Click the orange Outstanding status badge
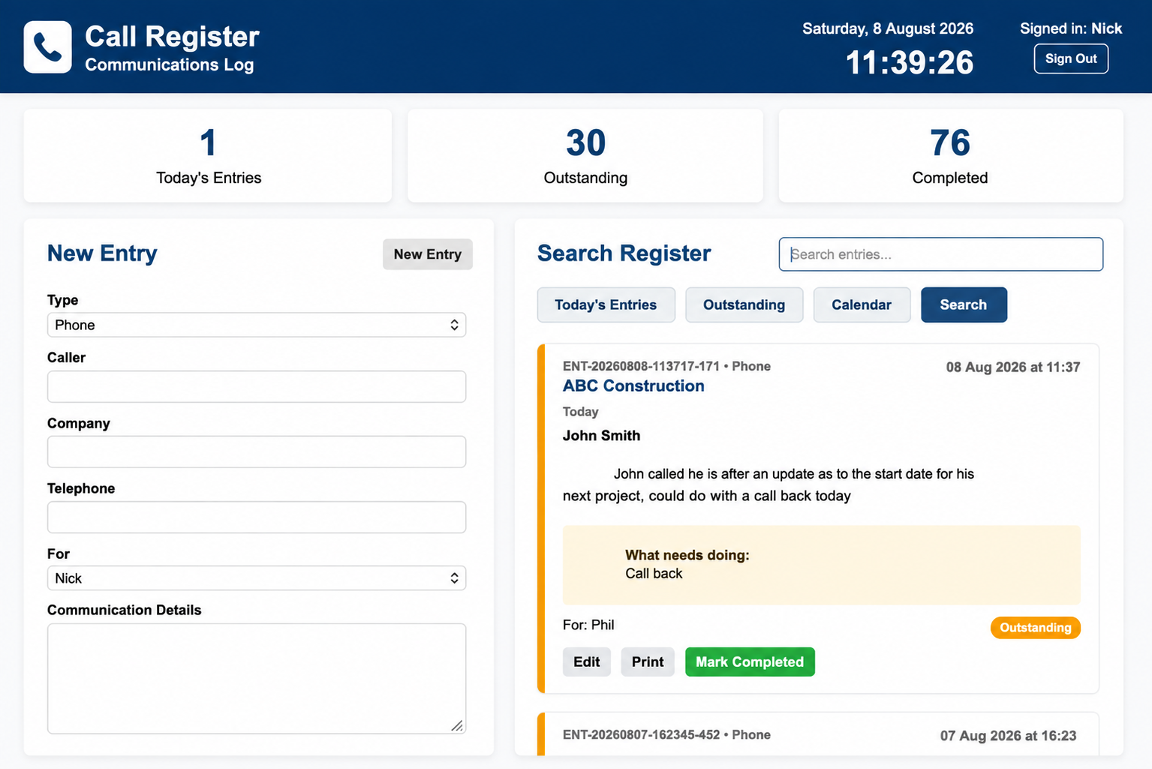1152x769 pixels. tap(1035, 627)
